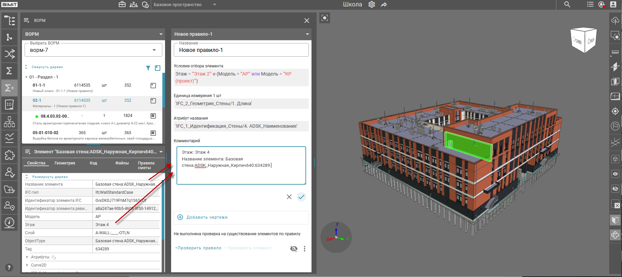Switch to the Геометрия tab
Image resolution: width=622 pixels, height=277 pixels.
[x=65, y=163]
